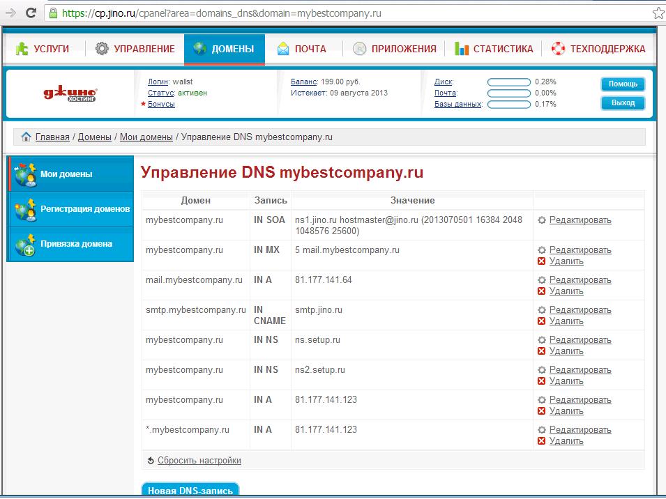Click the red delete icon for the ns2.setup.ru record
666x499 pixels.
542,381
